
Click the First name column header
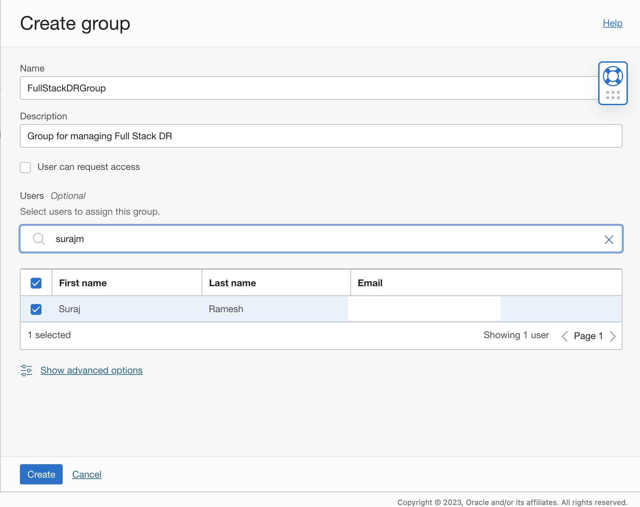pyautogui.click(x=83, y=283)
